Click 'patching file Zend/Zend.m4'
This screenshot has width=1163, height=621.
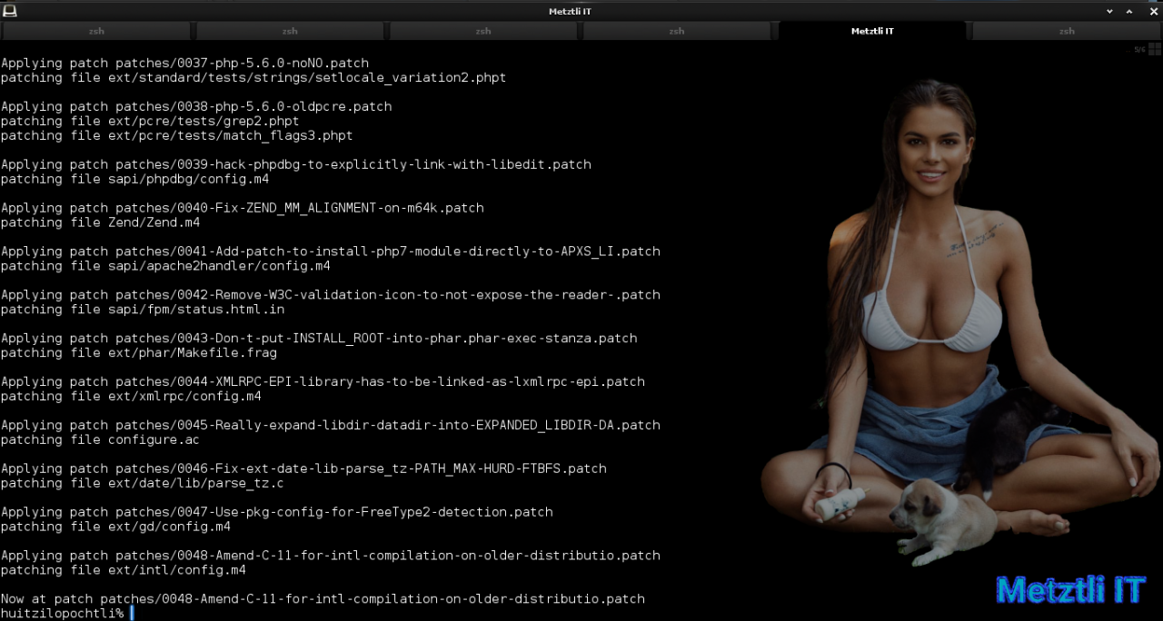click(100, 223)
